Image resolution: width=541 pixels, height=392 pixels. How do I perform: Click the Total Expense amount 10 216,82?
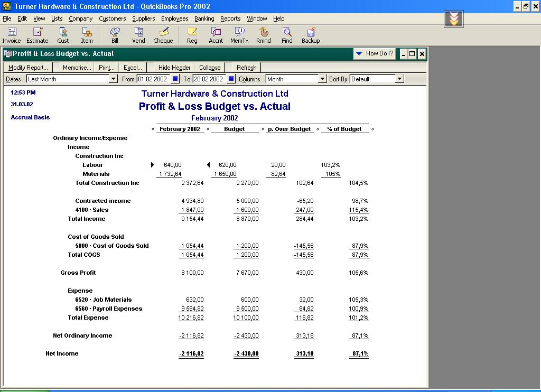[x=191, y=318]
